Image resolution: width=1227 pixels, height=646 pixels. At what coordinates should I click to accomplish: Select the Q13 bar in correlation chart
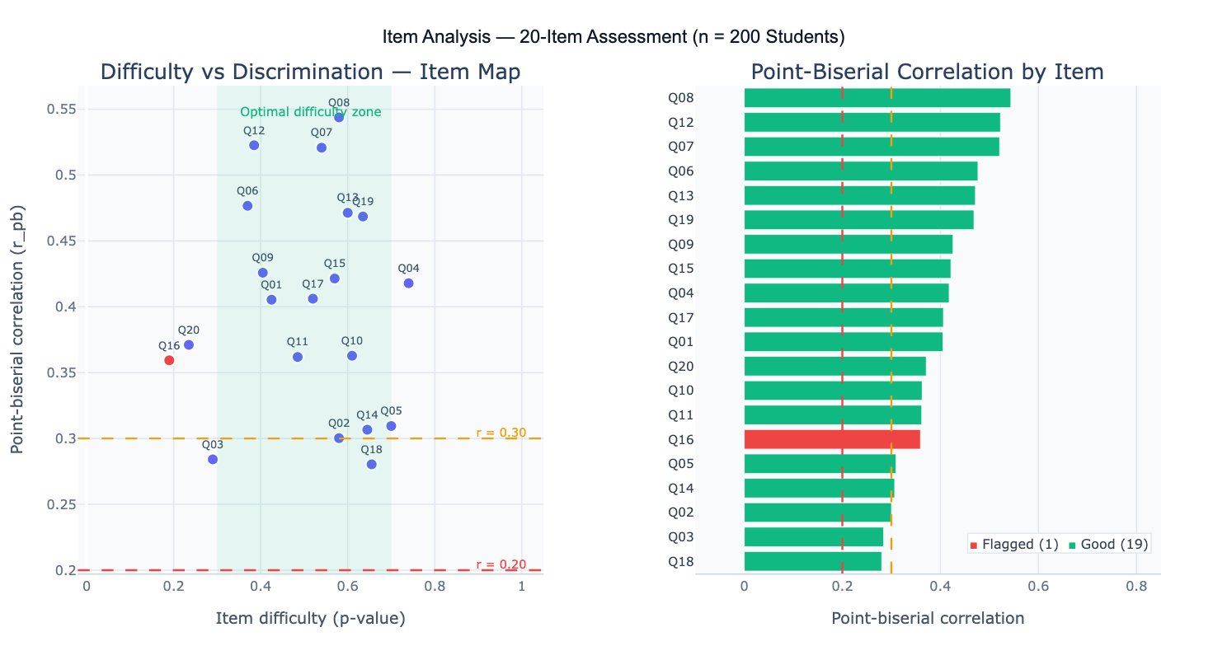[x=859, y=196]
